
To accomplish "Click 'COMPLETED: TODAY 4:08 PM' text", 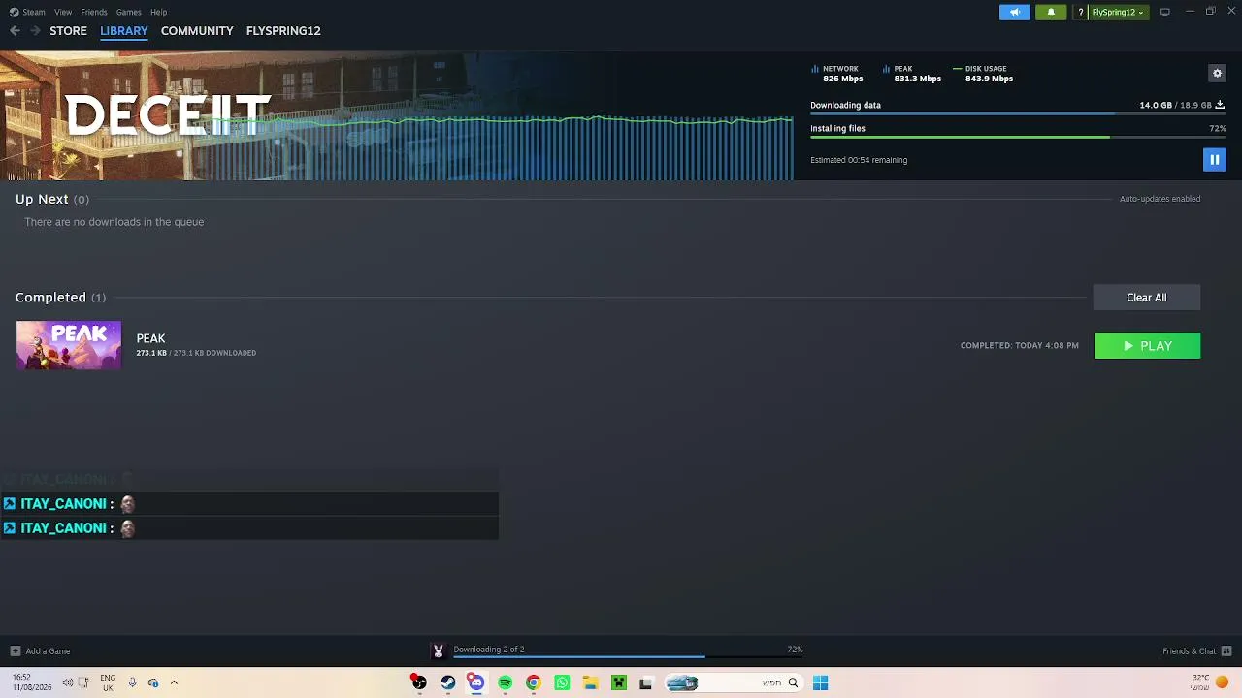I will coord(1019,346).
